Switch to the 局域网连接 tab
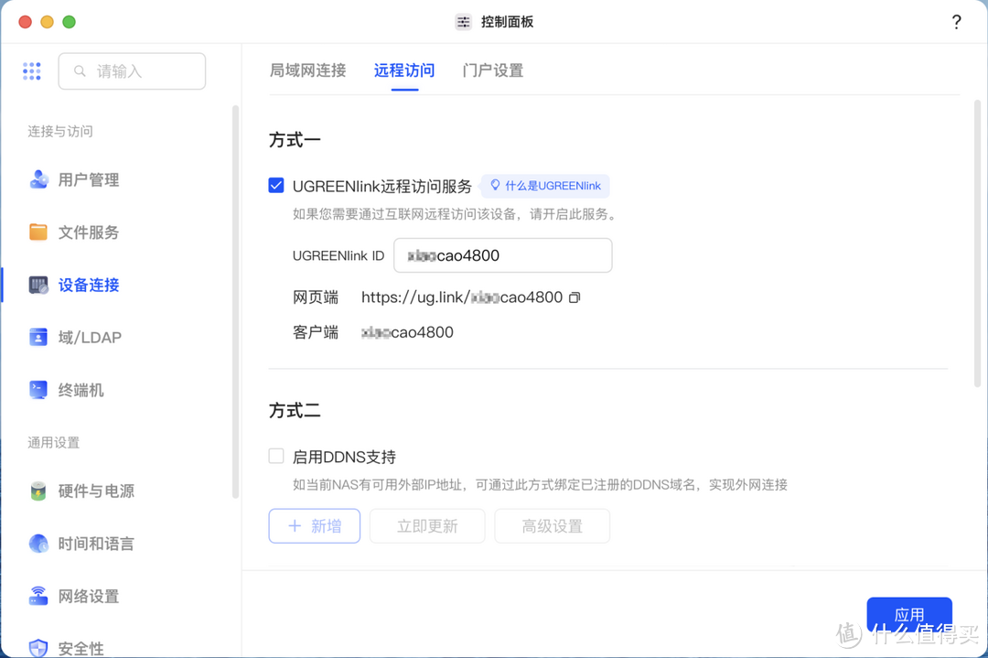The image size is (988, 658). coord(308,70)
